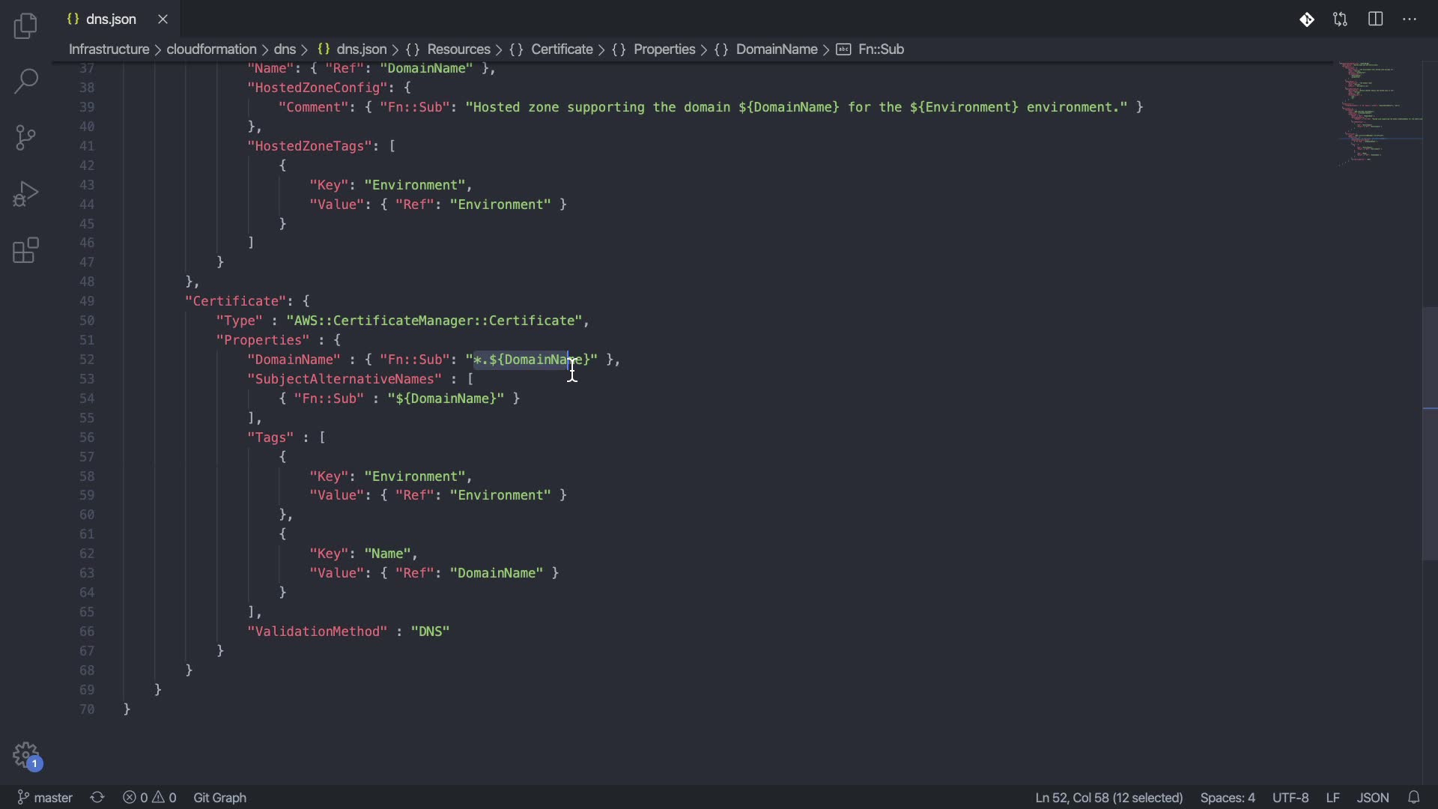Viewport: 1438px width, 809px height.
Task: Close the dns.json tab
Action: [x=163, y=19]
